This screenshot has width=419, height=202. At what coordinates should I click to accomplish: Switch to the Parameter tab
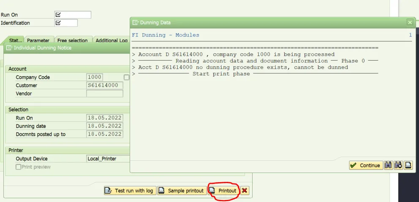(x=38, y=40)
